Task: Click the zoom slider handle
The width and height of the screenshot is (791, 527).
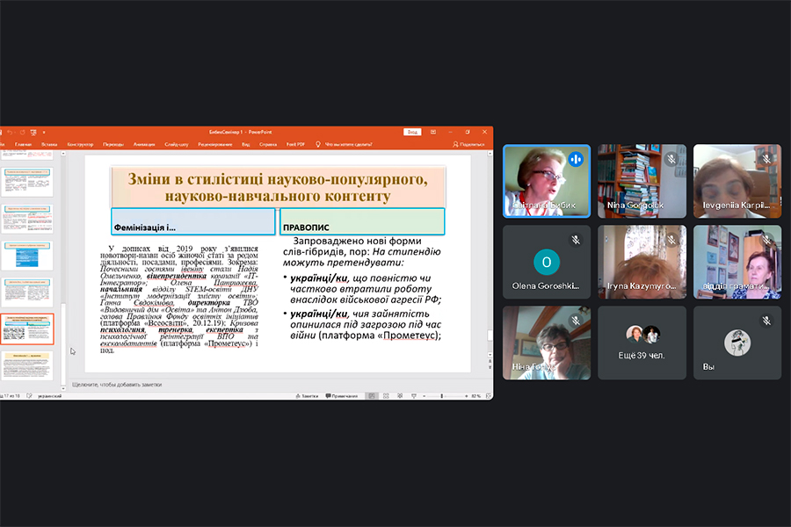Action: (442, 396)
